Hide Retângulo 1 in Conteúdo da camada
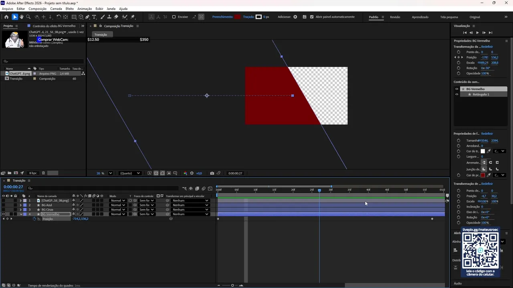Viewport: 513px width, 288px height. (456, 94)
